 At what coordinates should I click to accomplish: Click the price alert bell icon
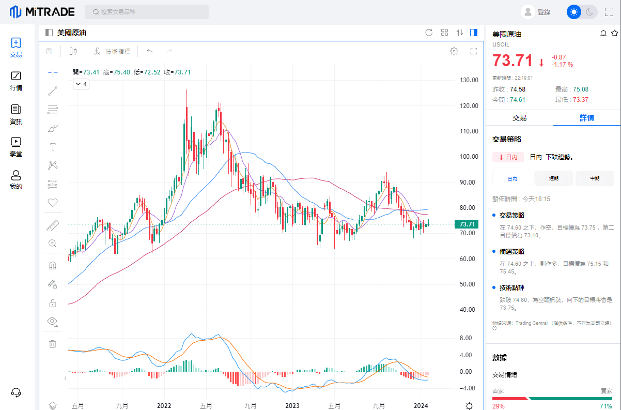click(603, 34)
